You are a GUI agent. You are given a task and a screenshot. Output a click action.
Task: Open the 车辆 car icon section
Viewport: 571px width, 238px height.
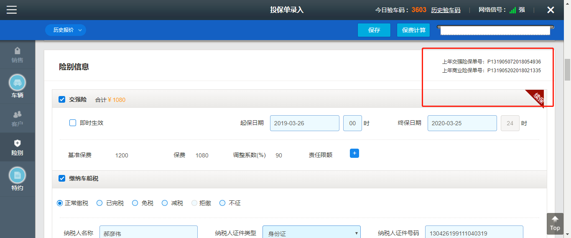[x=17, y=83]
